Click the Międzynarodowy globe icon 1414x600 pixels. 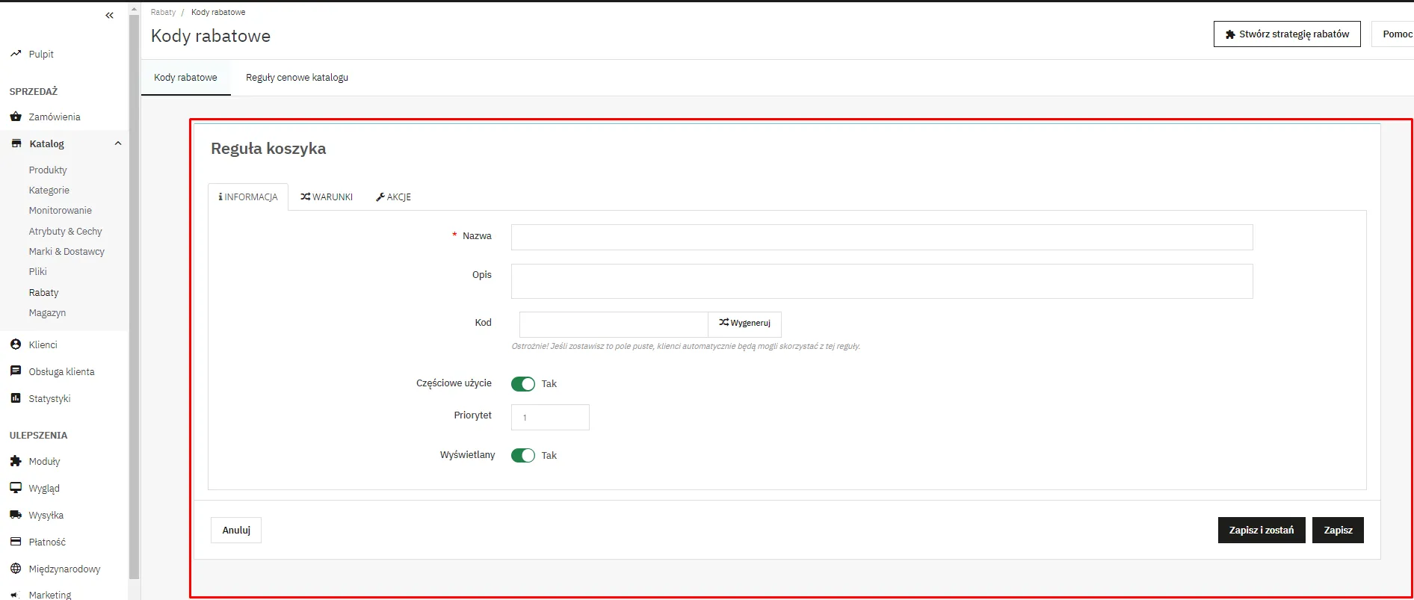click(16, 569)
